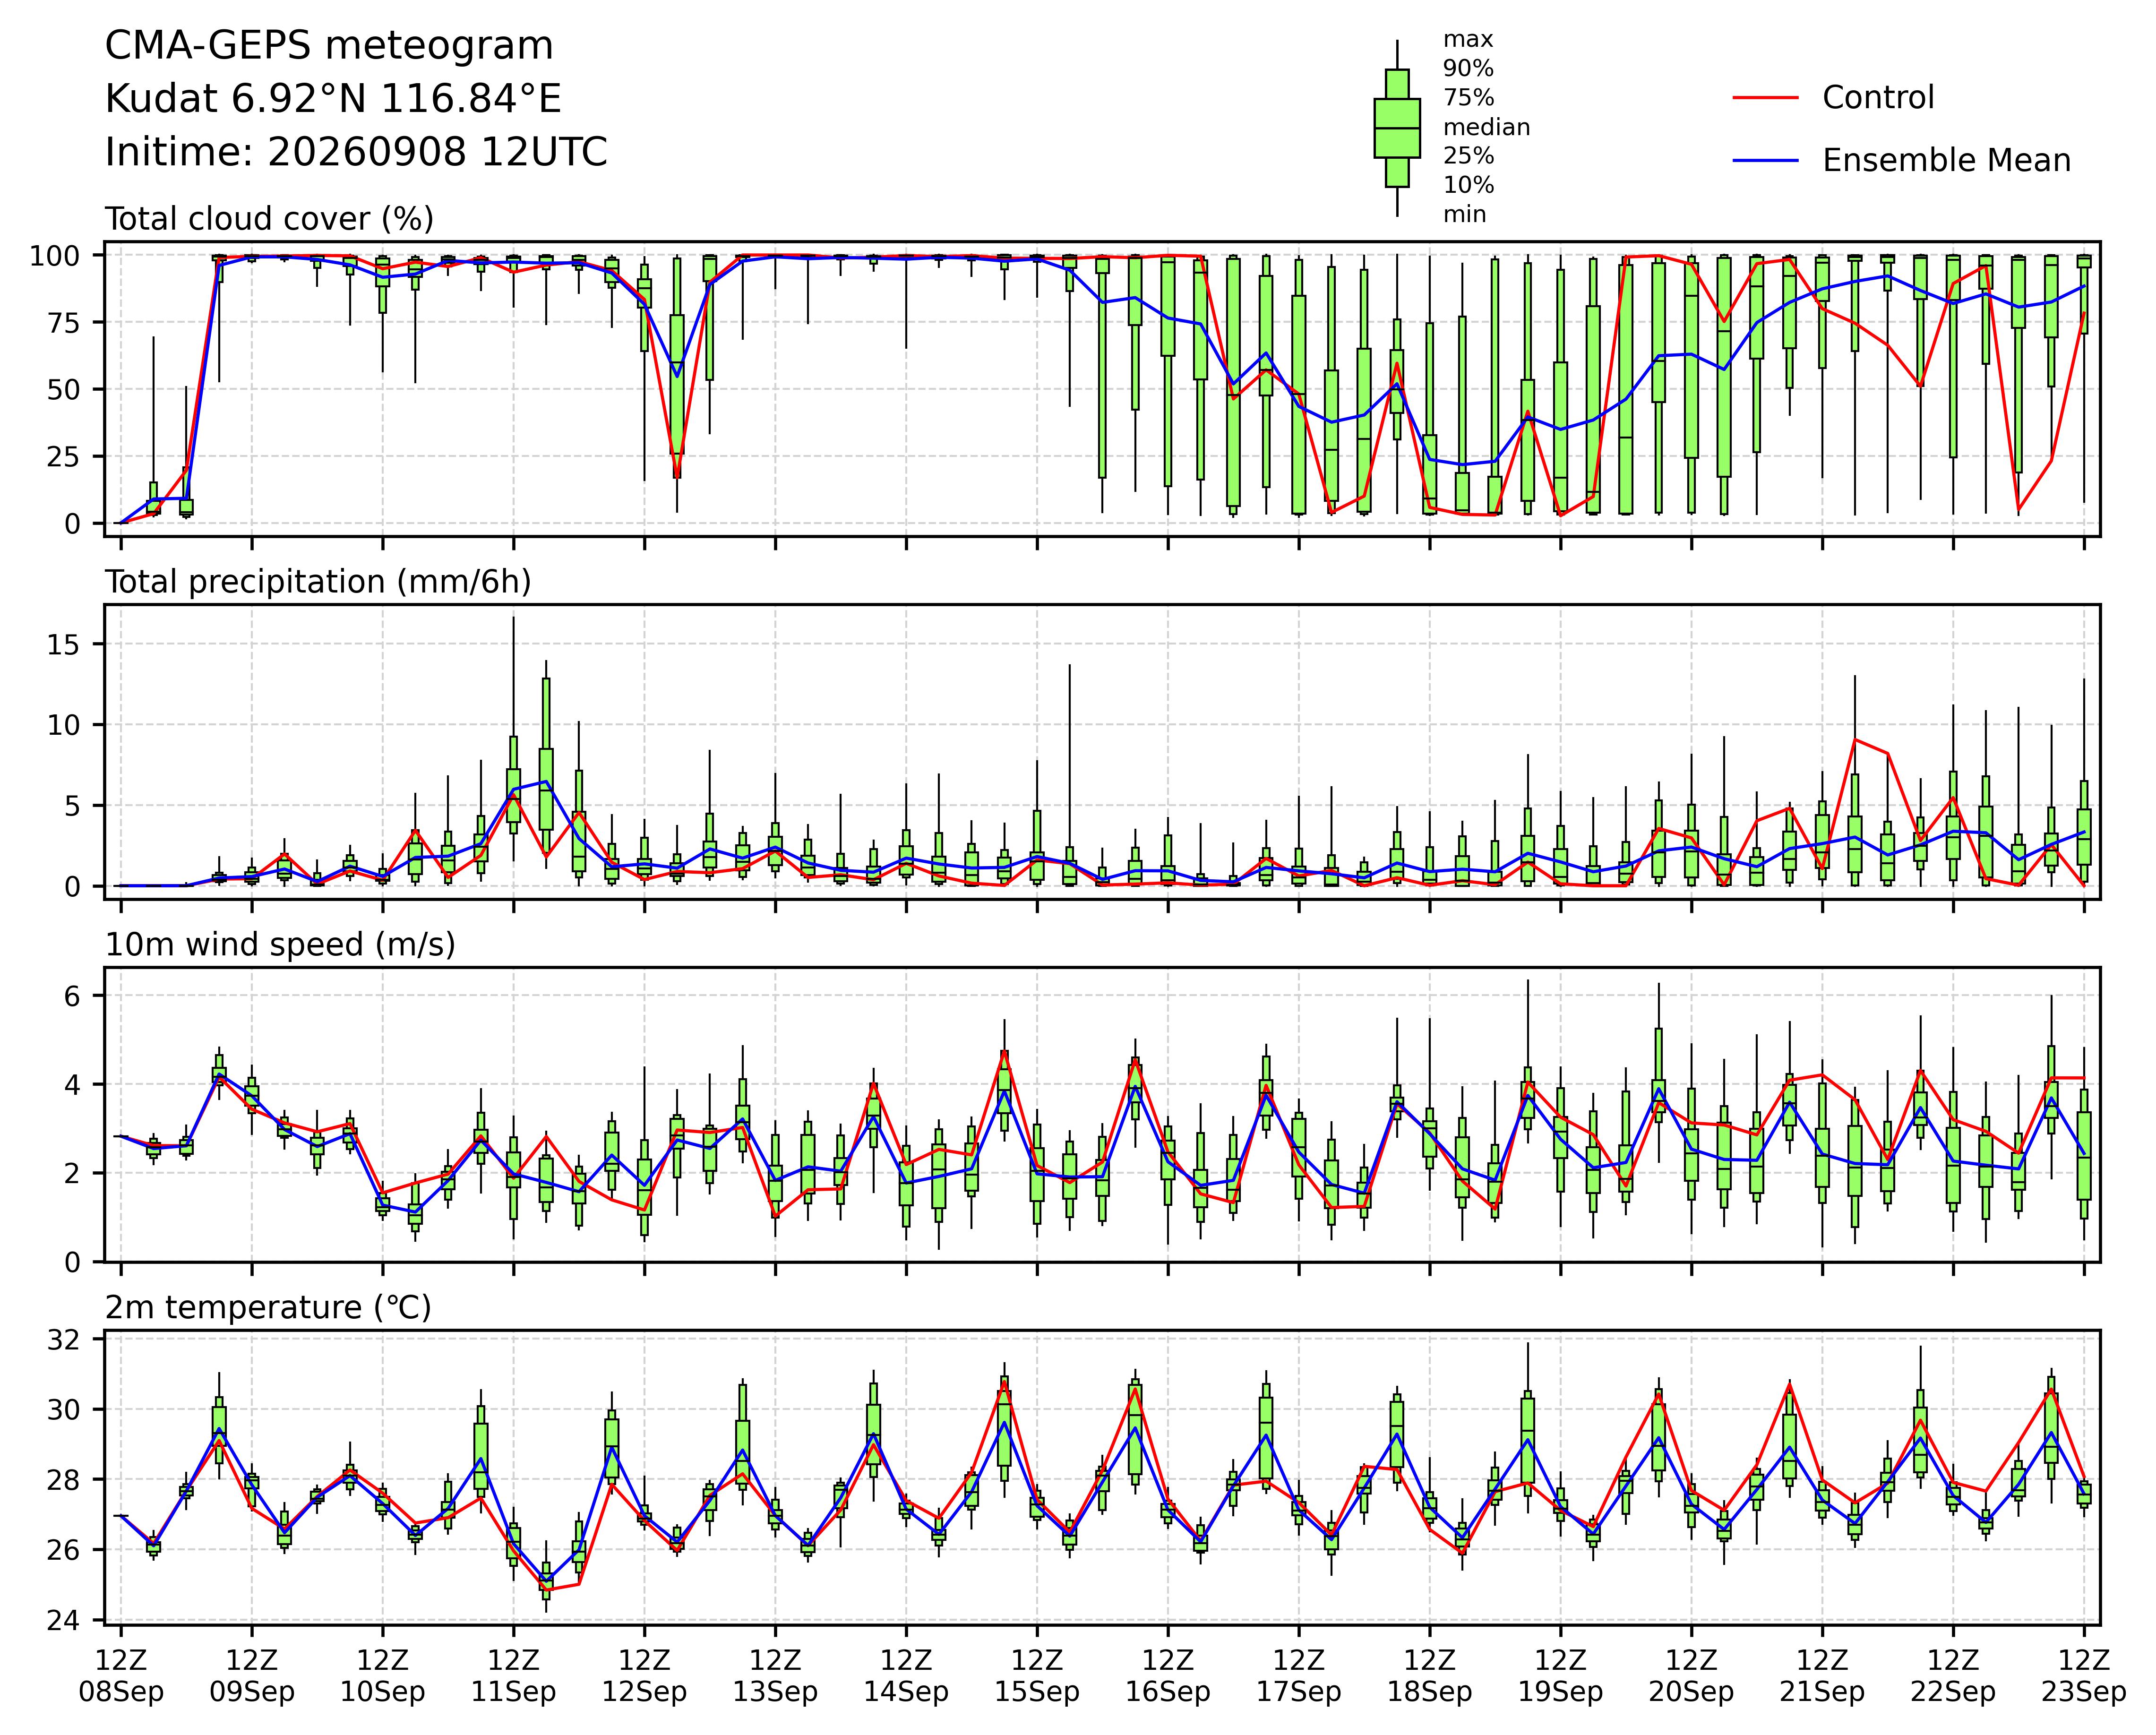The height and width of the screenshot is (1735, 2156).
Task: Click the blue Ensemble Mean legend line
Action: (x=1766, y=161)
